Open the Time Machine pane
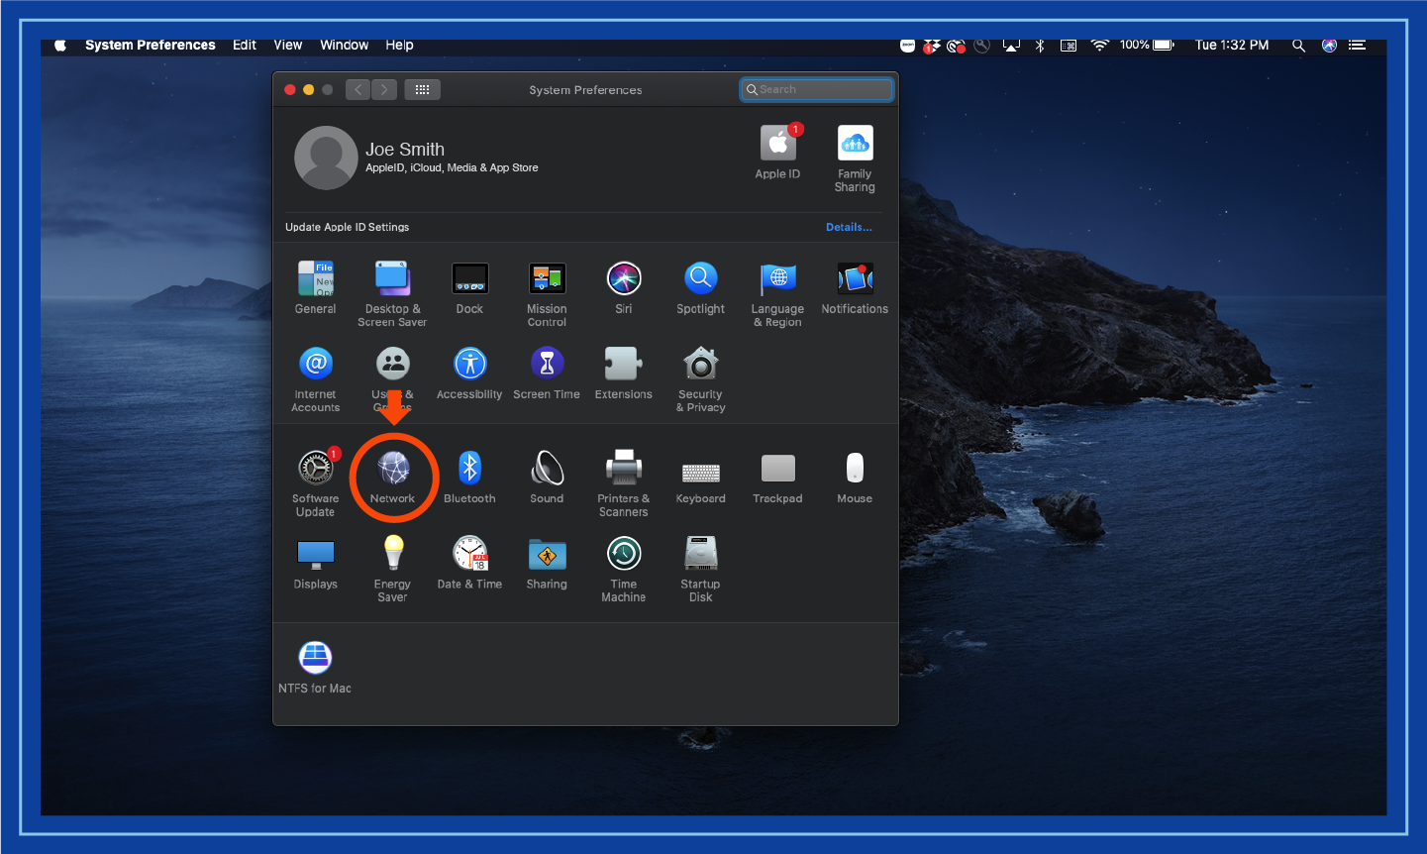 [x=623, y=554]
